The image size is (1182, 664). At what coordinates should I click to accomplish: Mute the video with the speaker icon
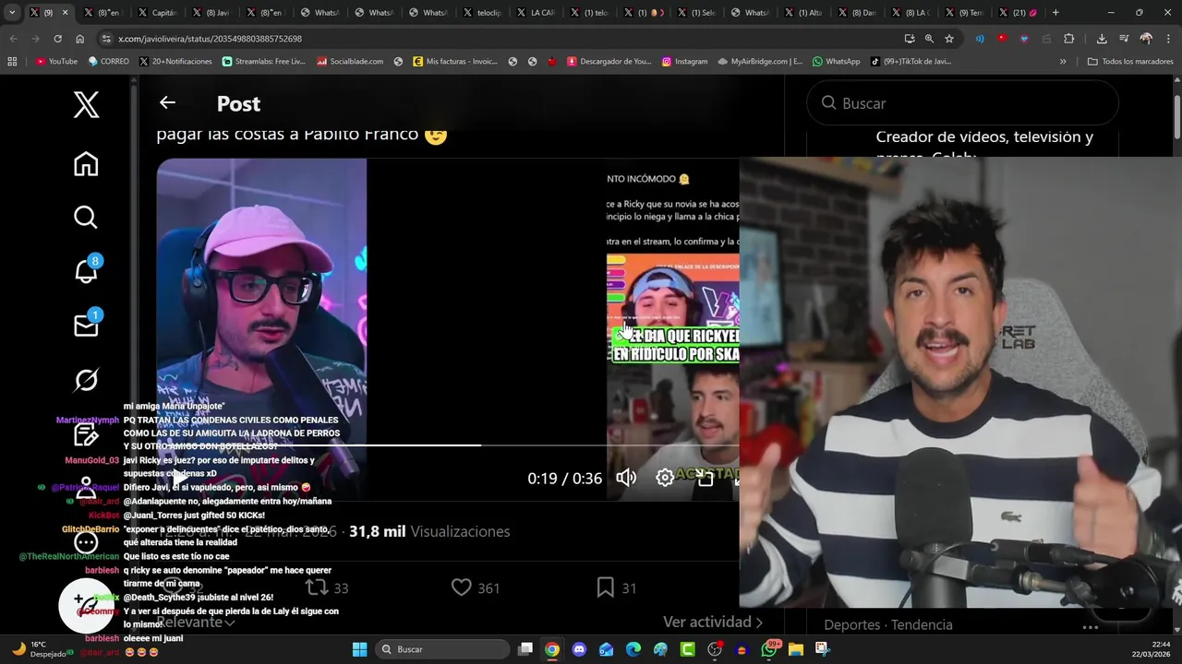(x=626, y=478)
